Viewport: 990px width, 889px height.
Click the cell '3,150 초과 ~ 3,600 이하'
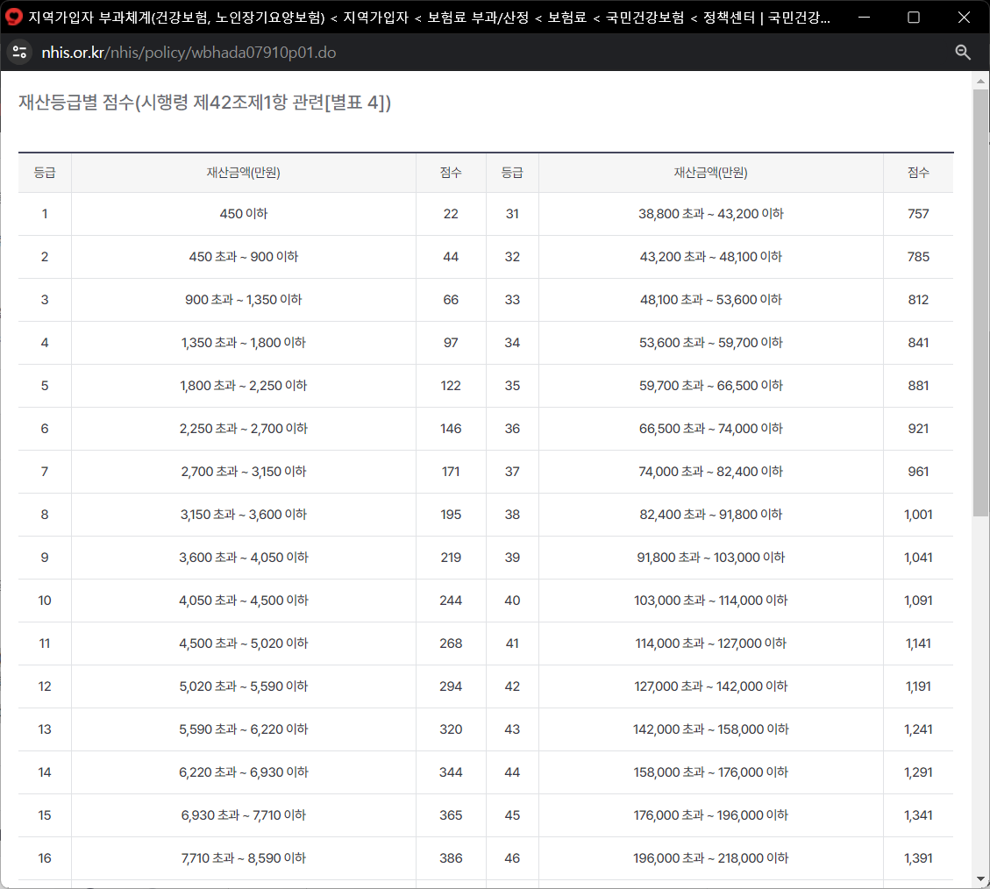(x=244, y=515)
